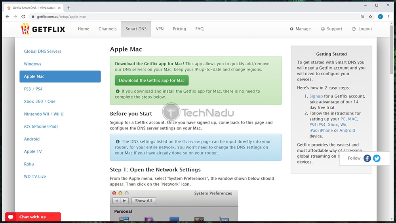Screen dimensions: 396x223
Task: Open Xbox 360 / One setup guide
Action: [x=40, y=101]
